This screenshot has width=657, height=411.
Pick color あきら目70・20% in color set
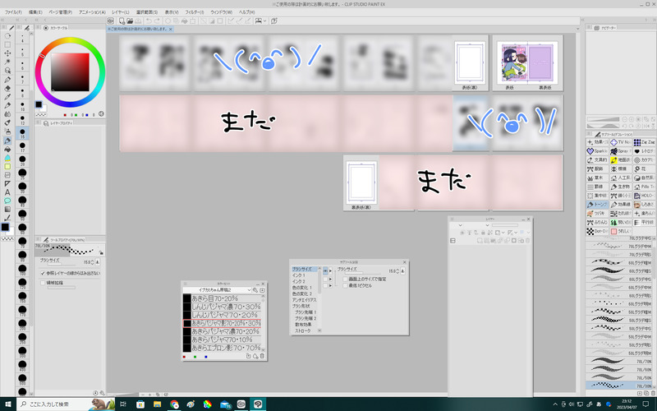click(222, 298)
